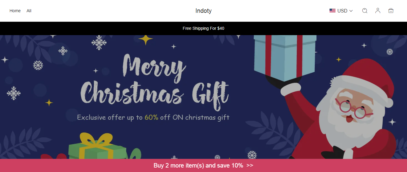Click the Indoty store logo
Image resolution: width=407 pixels, height=172 pixels.
point(203,11)
